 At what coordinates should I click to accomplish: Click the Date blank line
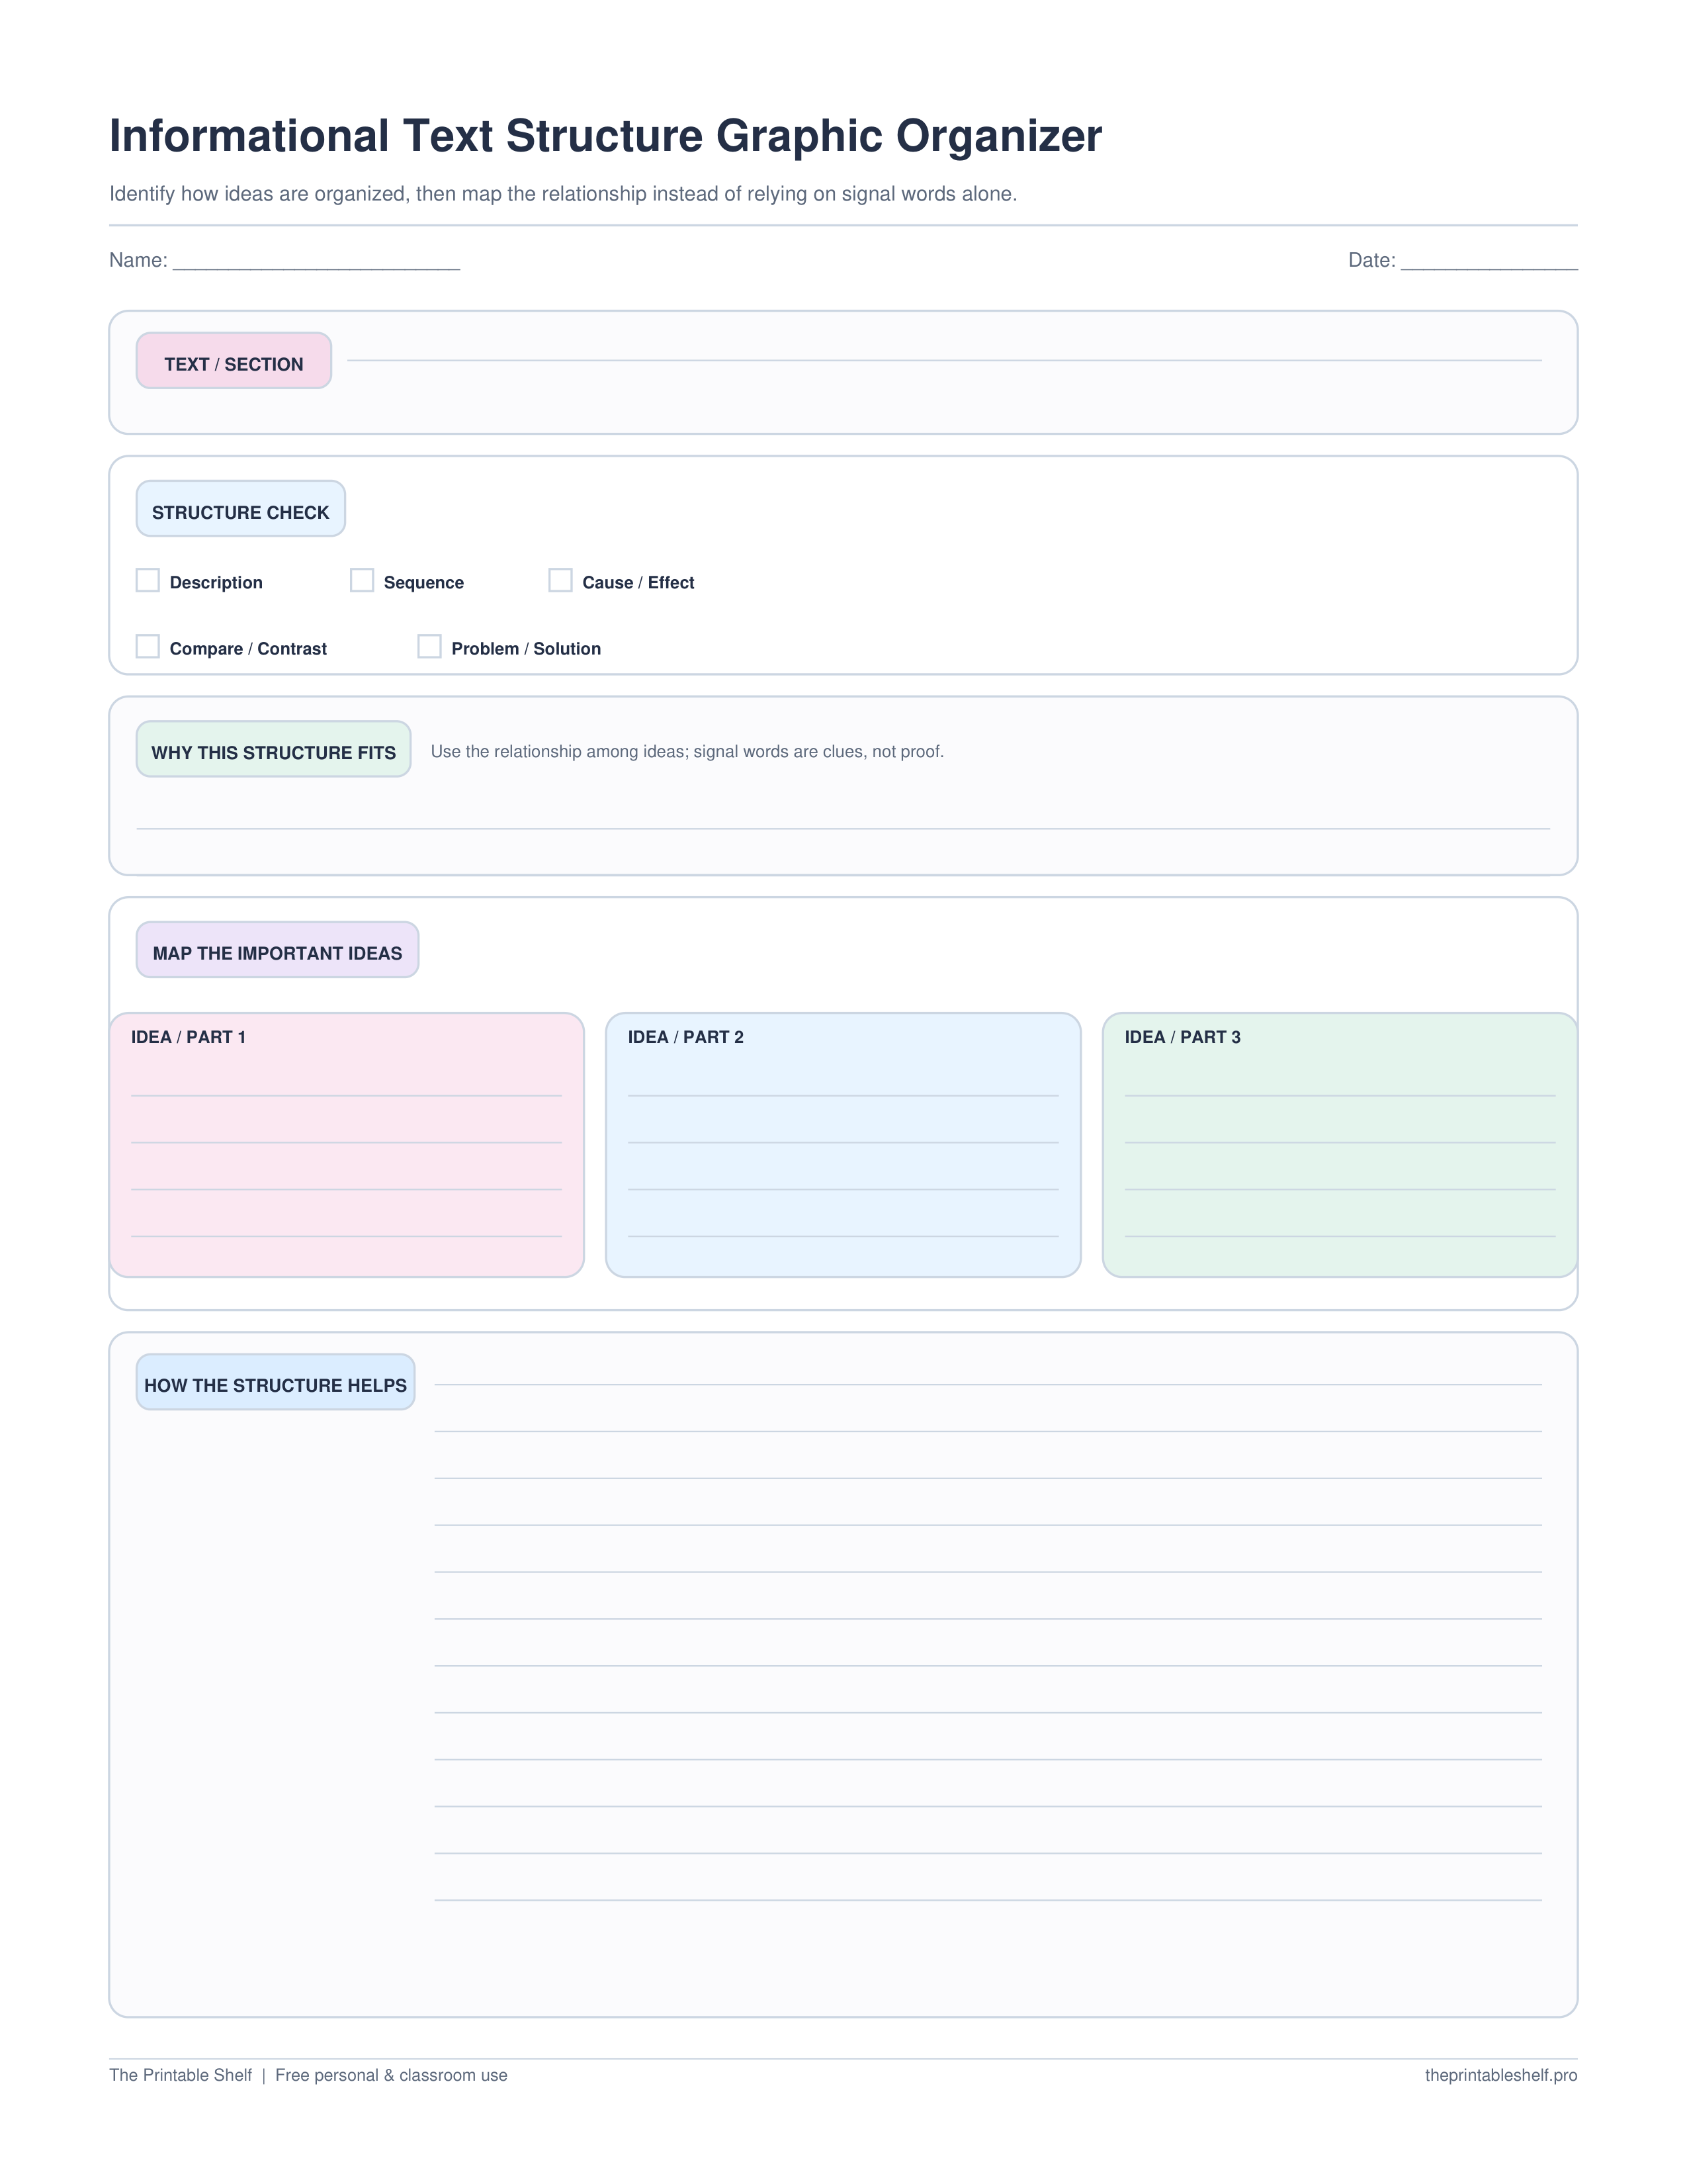pyautogui.click(x=1489, y=262)
